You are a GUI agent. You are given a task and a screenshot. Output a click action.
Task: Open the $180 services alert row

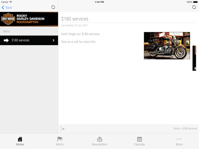[x=29, y=40]
